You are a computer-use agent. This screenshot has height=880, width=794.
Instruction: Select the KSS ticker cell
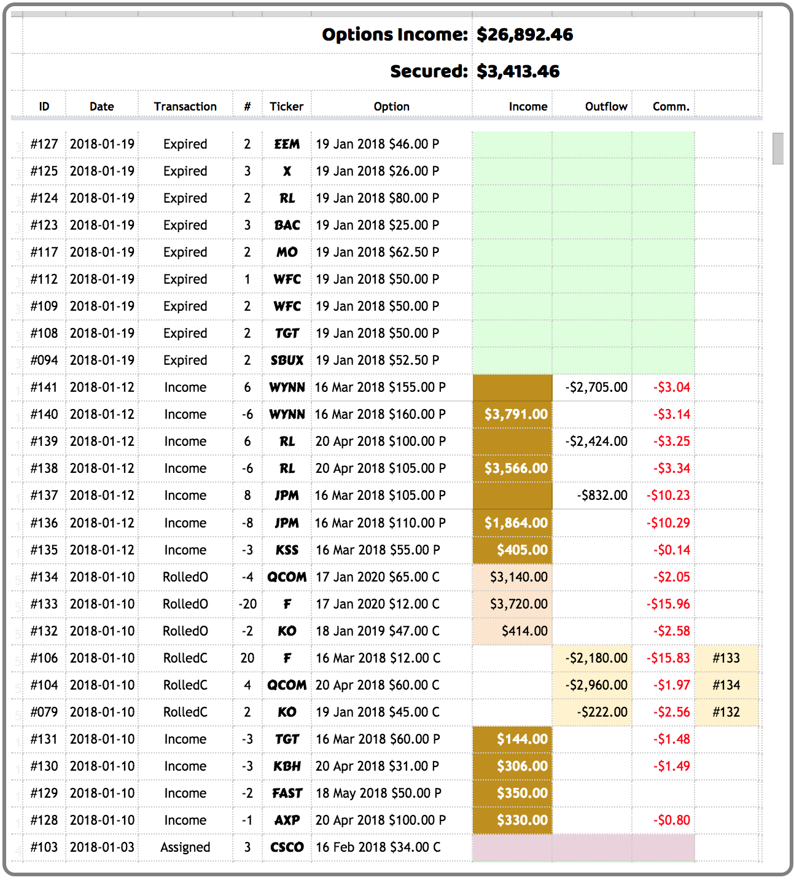pos(287,550)
